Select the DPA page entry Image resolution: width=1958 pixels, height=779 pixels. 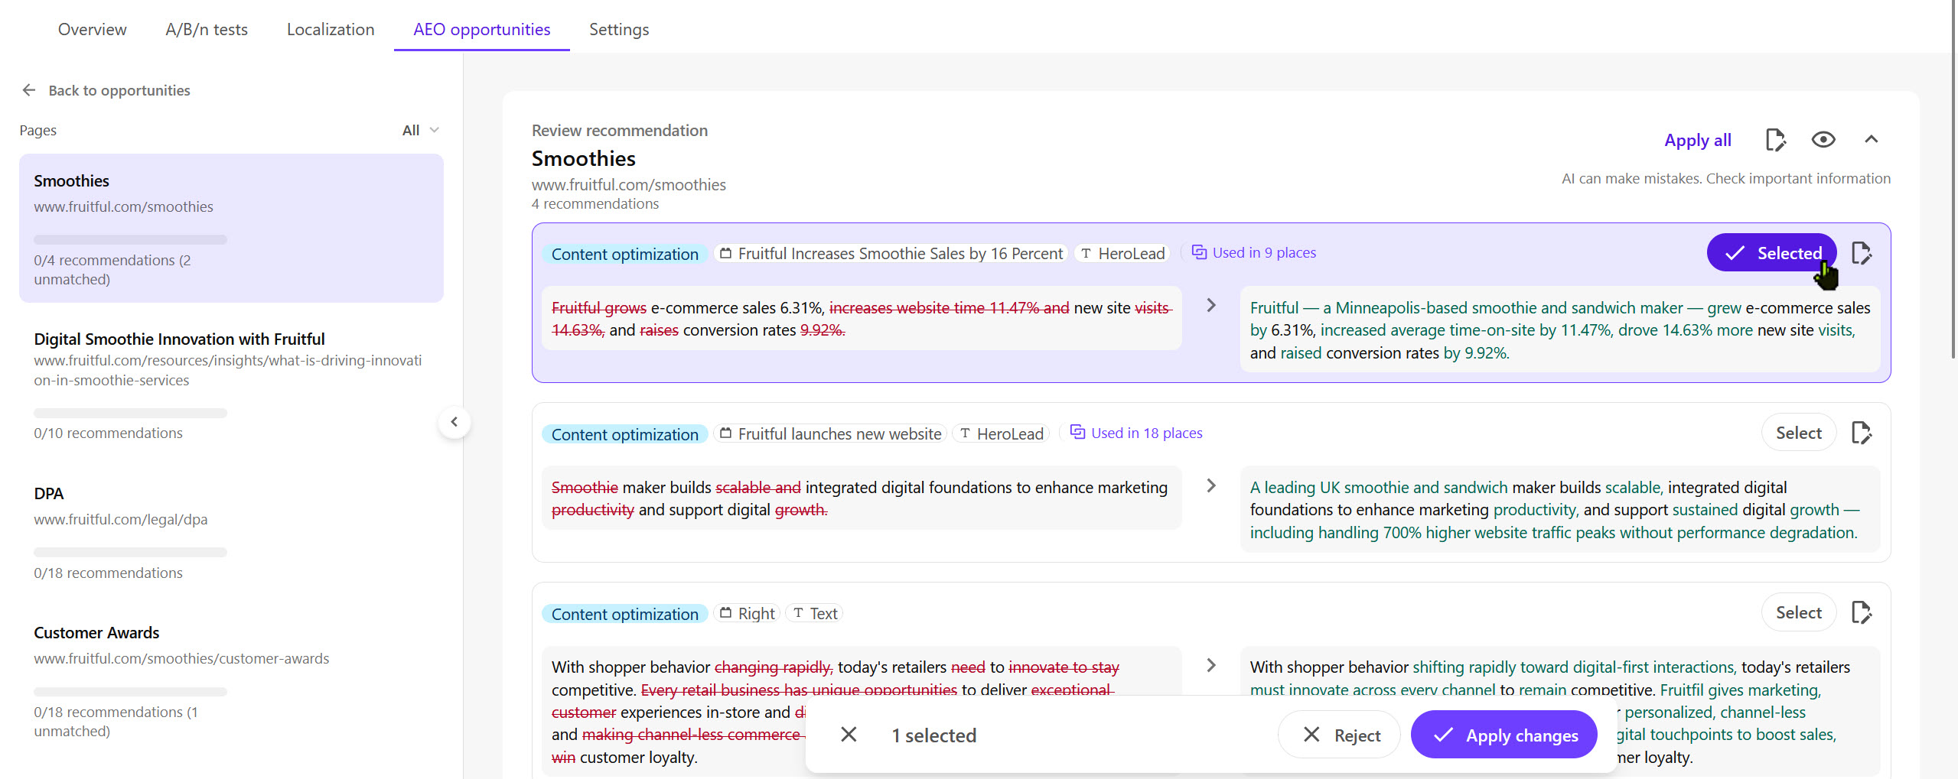click(x=231, y=533)
